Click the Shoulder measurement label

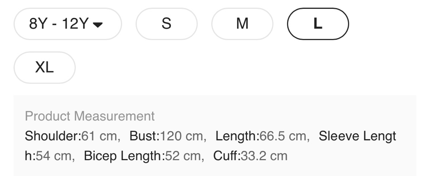[x=52, y=136]
